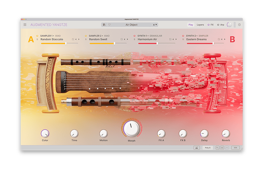
Task: Open the 12% CPU meter readout
Action: point(235,148)
